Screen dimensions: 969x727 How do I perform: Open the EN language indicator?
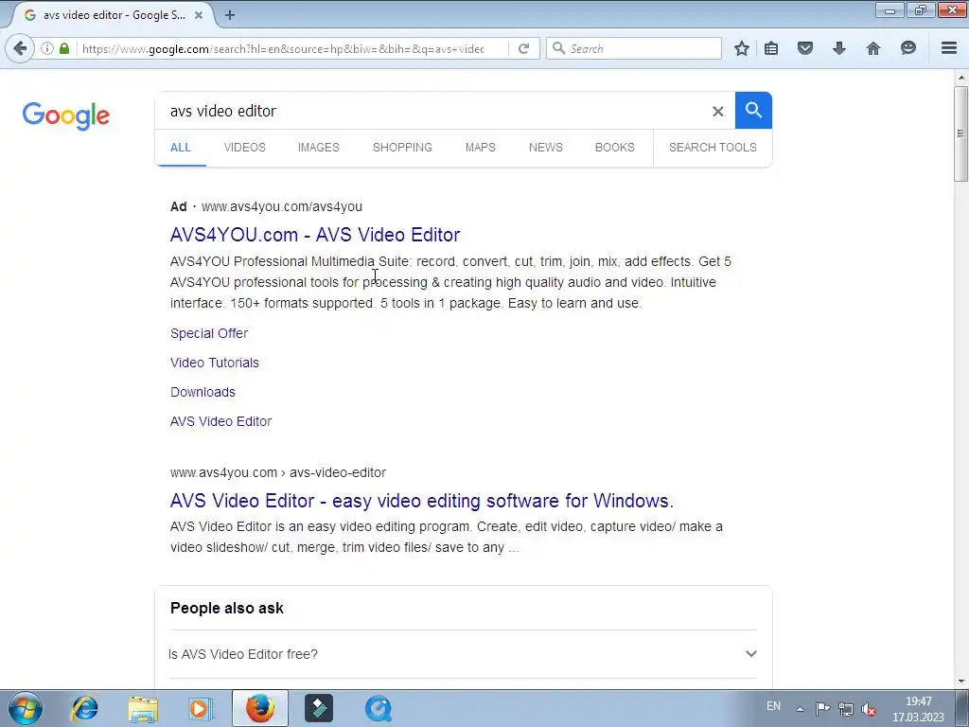pos(773,706)
